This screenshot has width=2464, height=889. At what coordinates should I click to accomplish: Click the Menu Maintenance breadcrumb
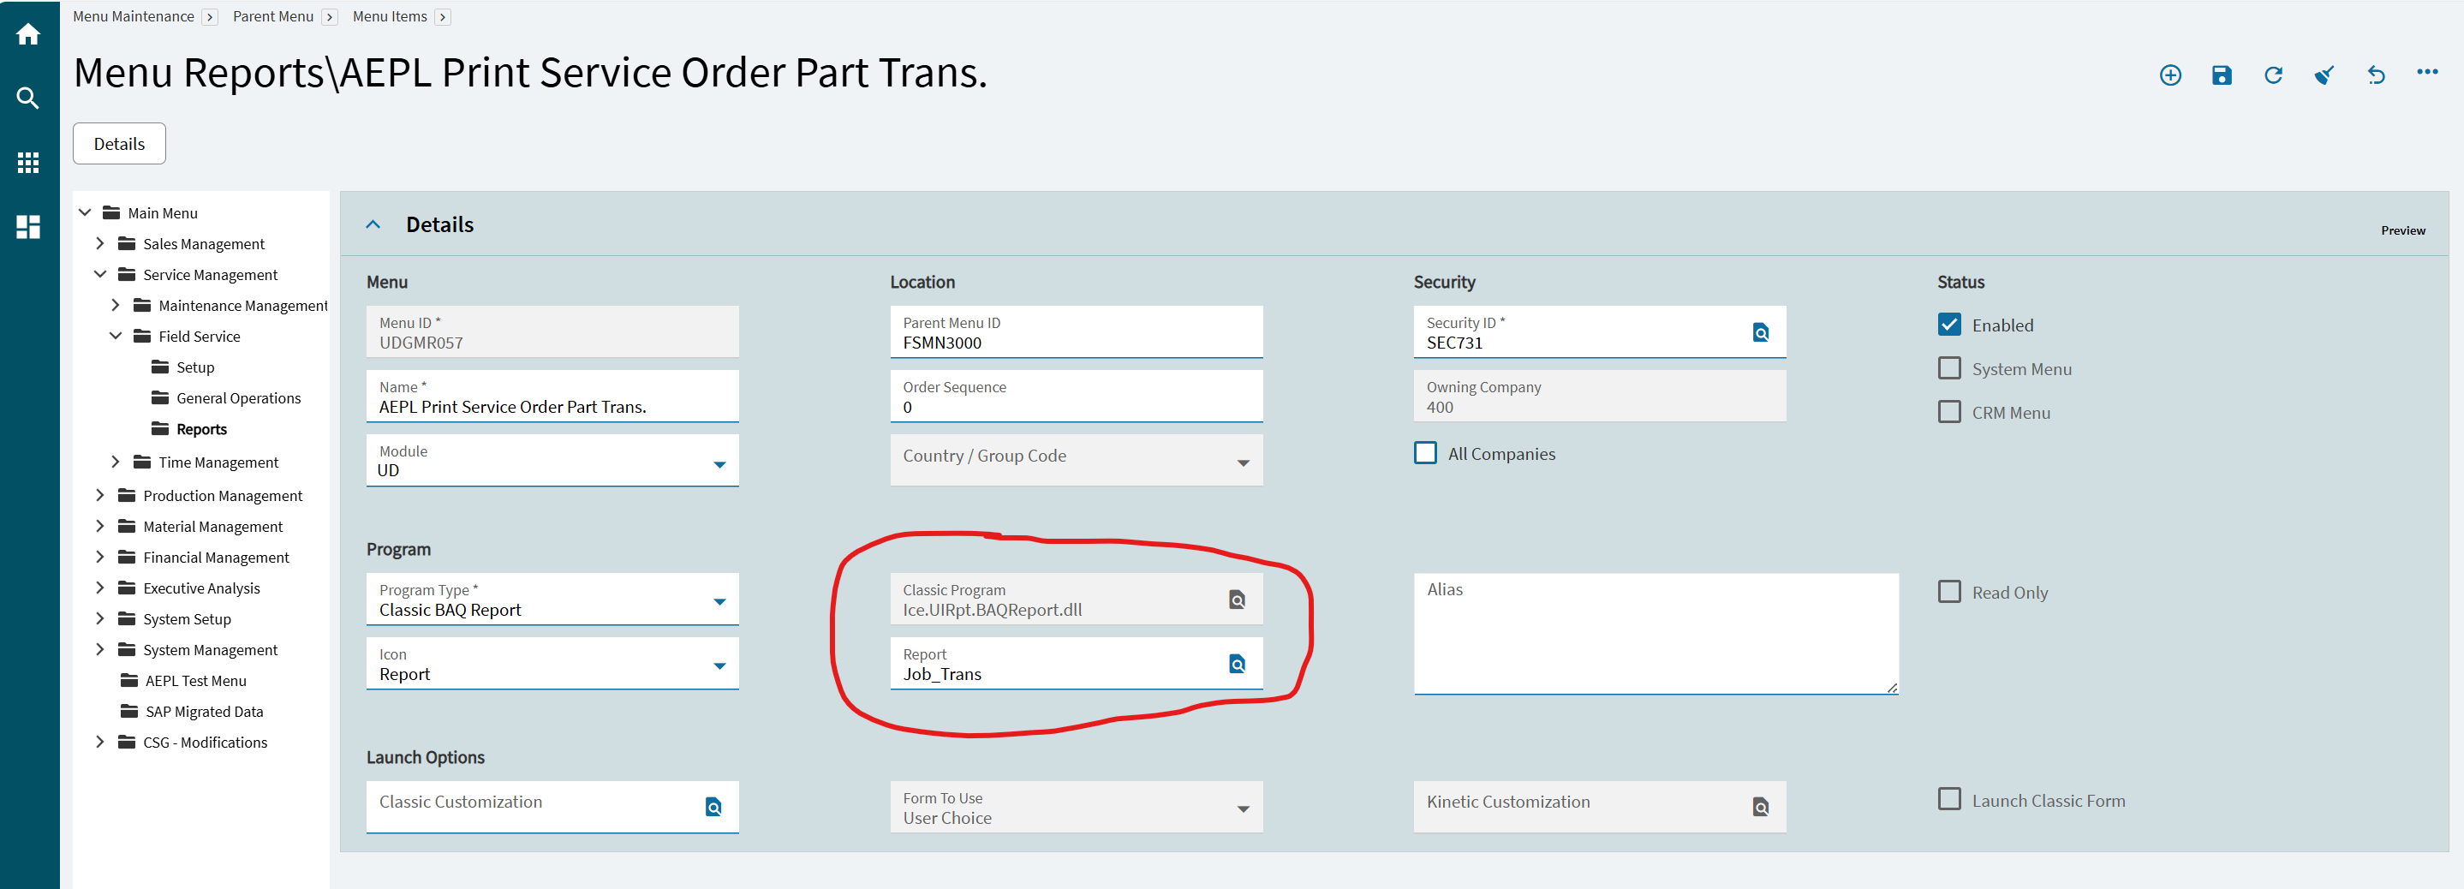133,16
